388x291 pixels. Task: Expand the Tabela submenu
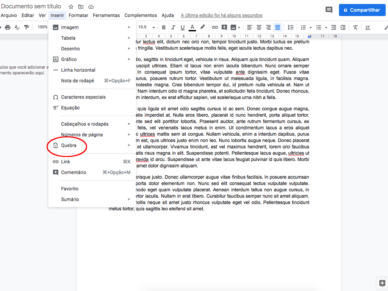tap(92, 38)
